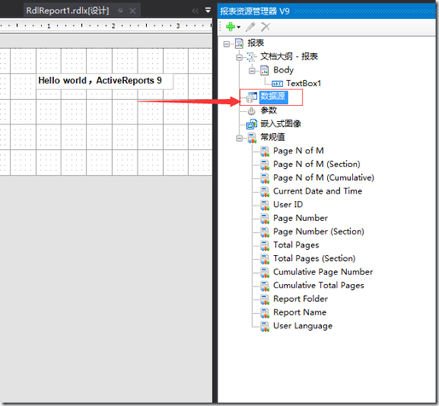Screen dimensions: 439x406
Task: Select Page N of M (Cumulative)
Action: (x=324, y=177)
